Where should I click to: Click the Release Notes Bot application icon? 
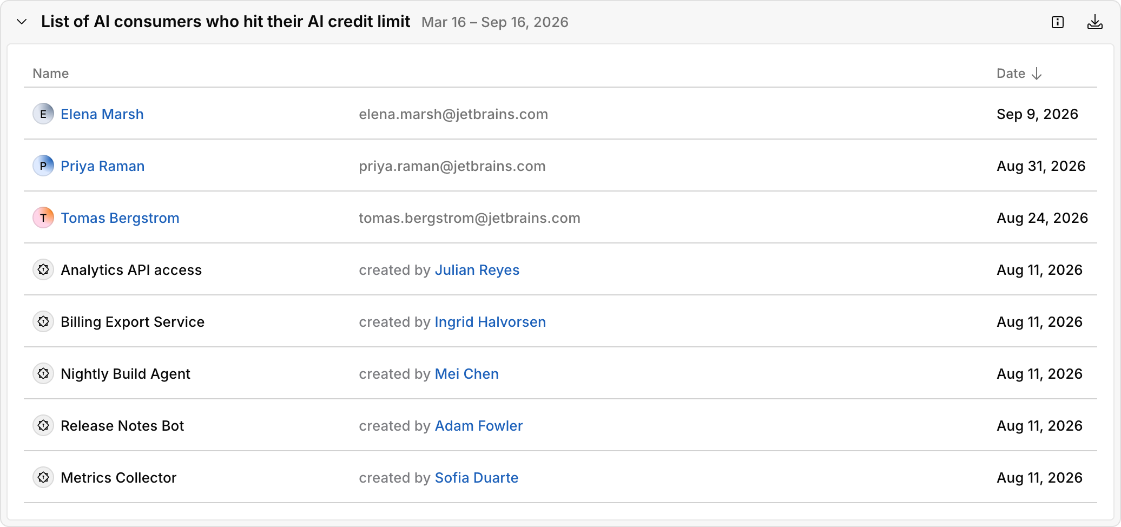pyautogui.click(x=43, y=426)
